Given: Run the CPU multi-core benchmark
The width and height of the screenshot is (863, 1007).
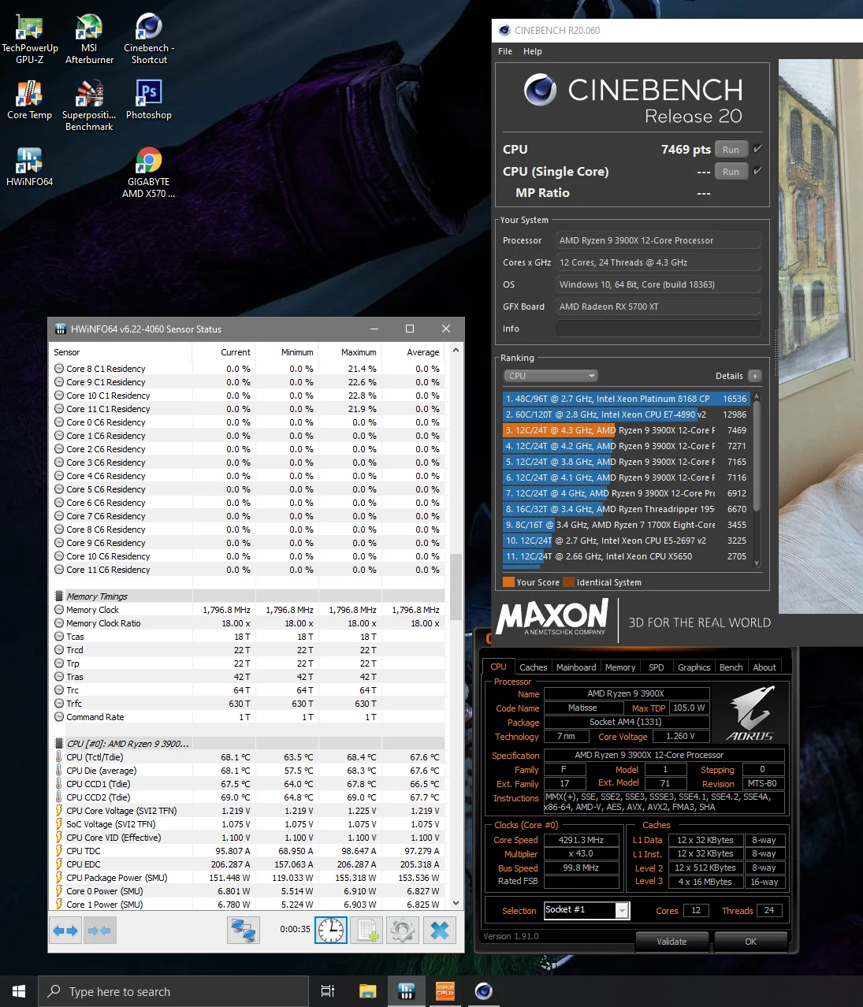Looking at the screenshot, I should coord(731,150).
